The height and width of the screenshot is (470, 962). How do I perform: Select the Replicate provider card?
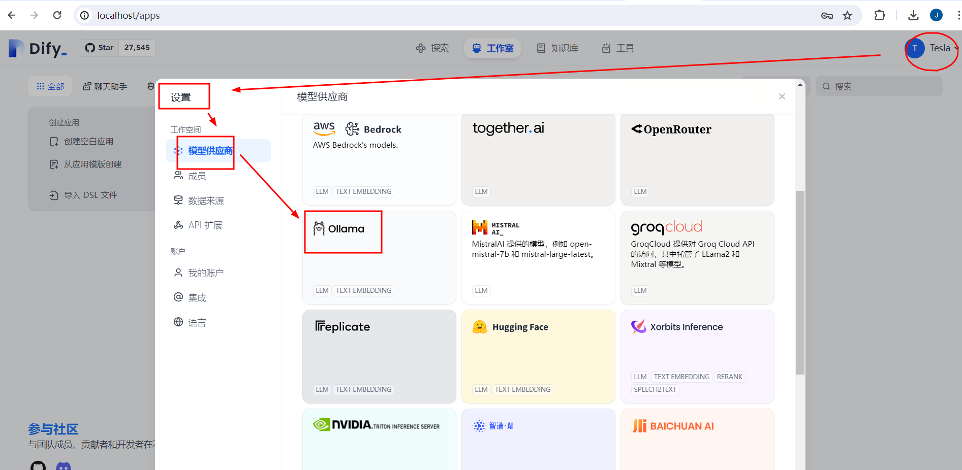pos(379,356)
